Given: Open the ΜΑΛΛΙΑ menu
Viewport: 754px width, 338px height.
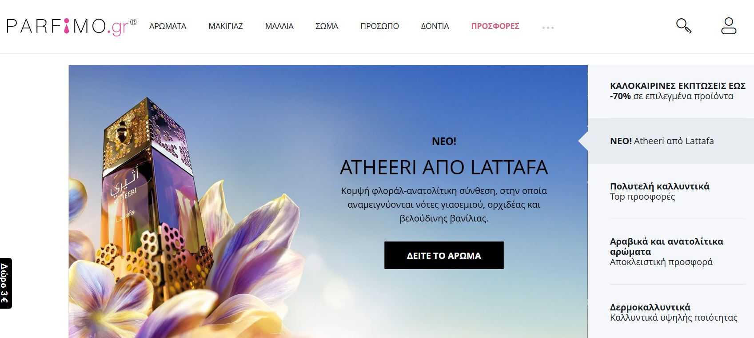Looking at the screenshot, I should pyautogui.click(x=279, y=26).
